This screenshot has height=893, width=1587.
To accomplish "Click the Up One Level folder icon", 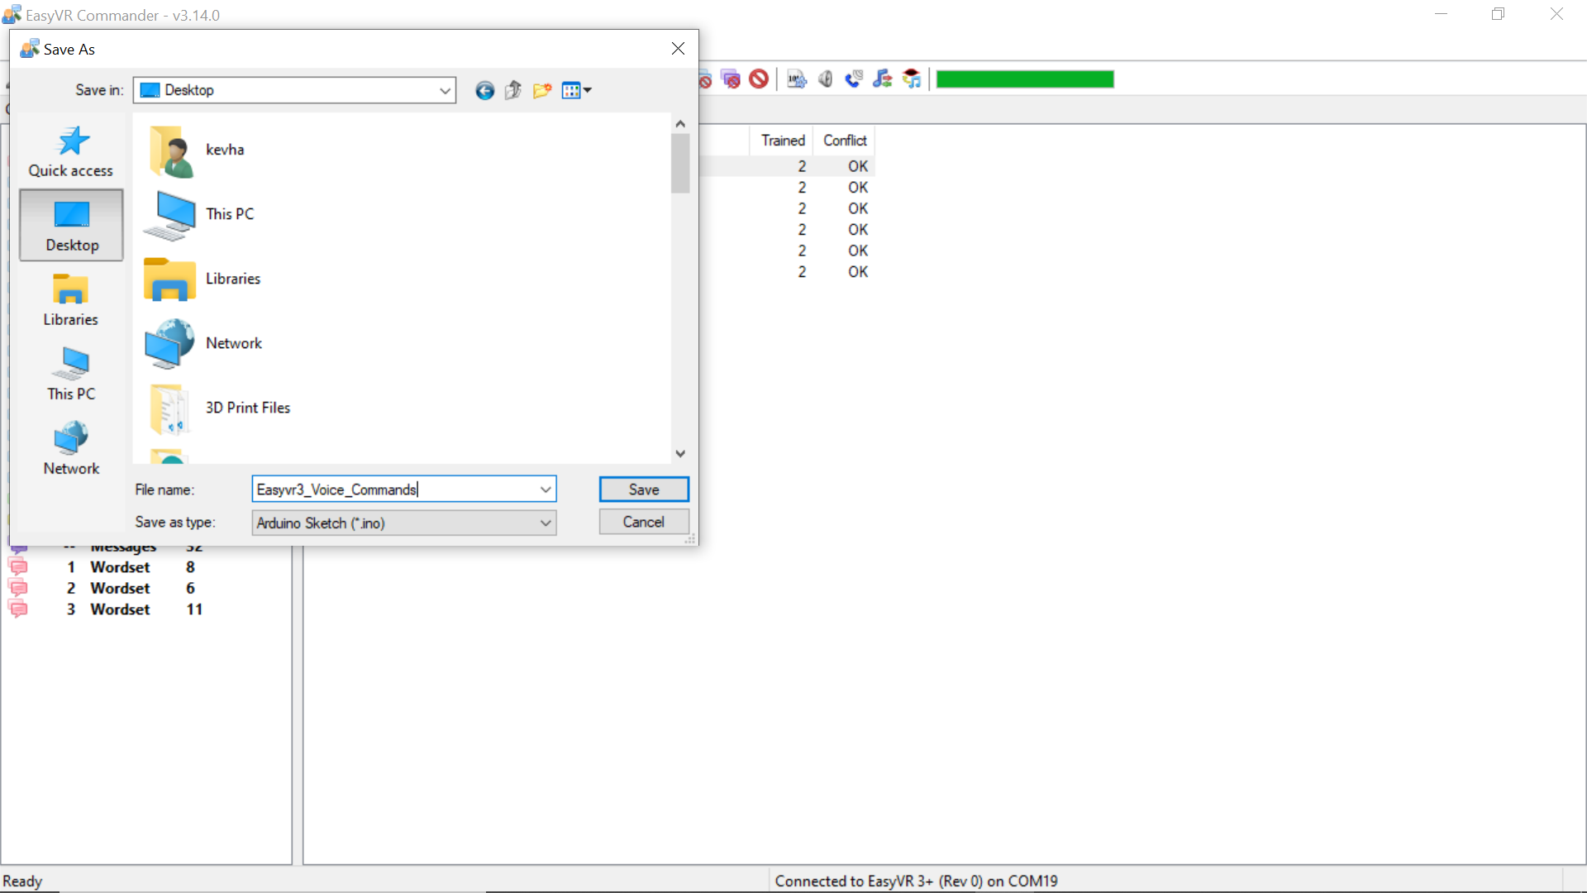I will 512,90.
